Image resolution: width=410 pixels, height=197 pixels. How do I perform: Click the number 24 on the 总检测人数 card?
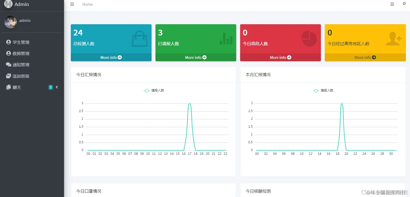pos(78,33)
